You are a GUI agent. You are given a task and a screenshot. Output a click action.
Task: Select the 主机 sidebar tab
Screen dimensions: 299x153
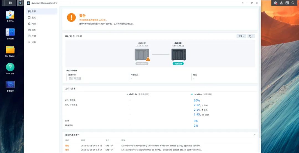click(x=42, y=17)
